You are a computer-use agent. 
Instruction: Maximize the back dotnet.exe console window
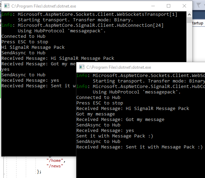169,6
